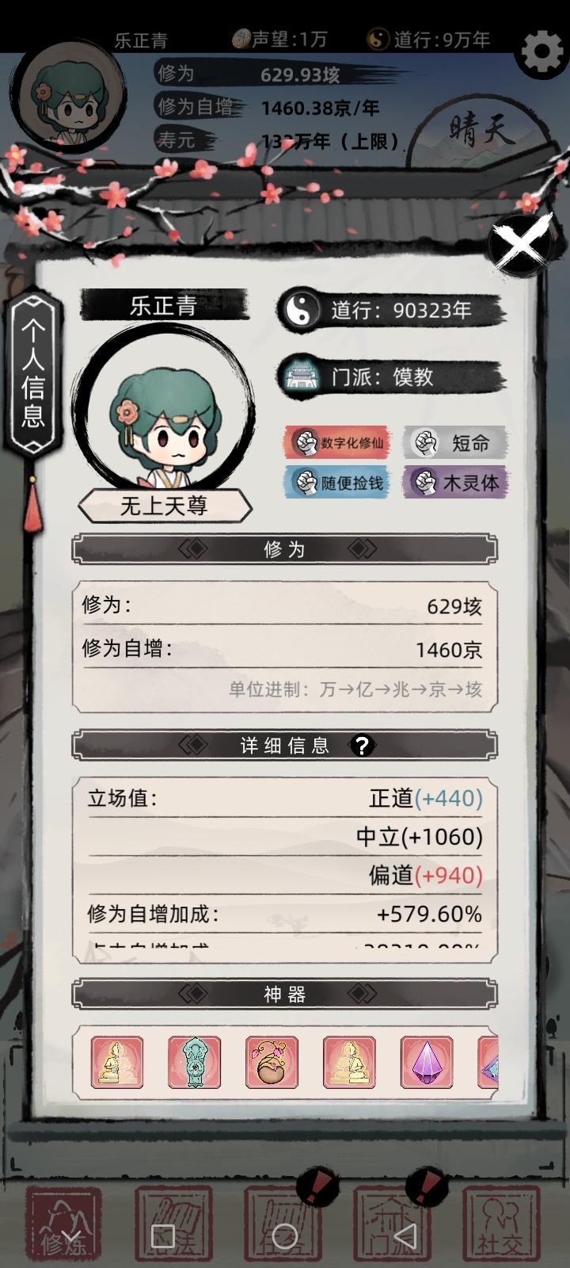Tap the 个人信息 side tab
Viewport: 570px width, 1268px height.
(x=33, y=373)
